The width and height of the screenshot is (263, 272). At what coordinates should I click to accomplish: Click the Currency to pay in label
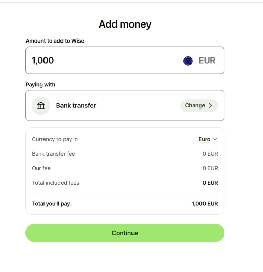tap(55, 139)
